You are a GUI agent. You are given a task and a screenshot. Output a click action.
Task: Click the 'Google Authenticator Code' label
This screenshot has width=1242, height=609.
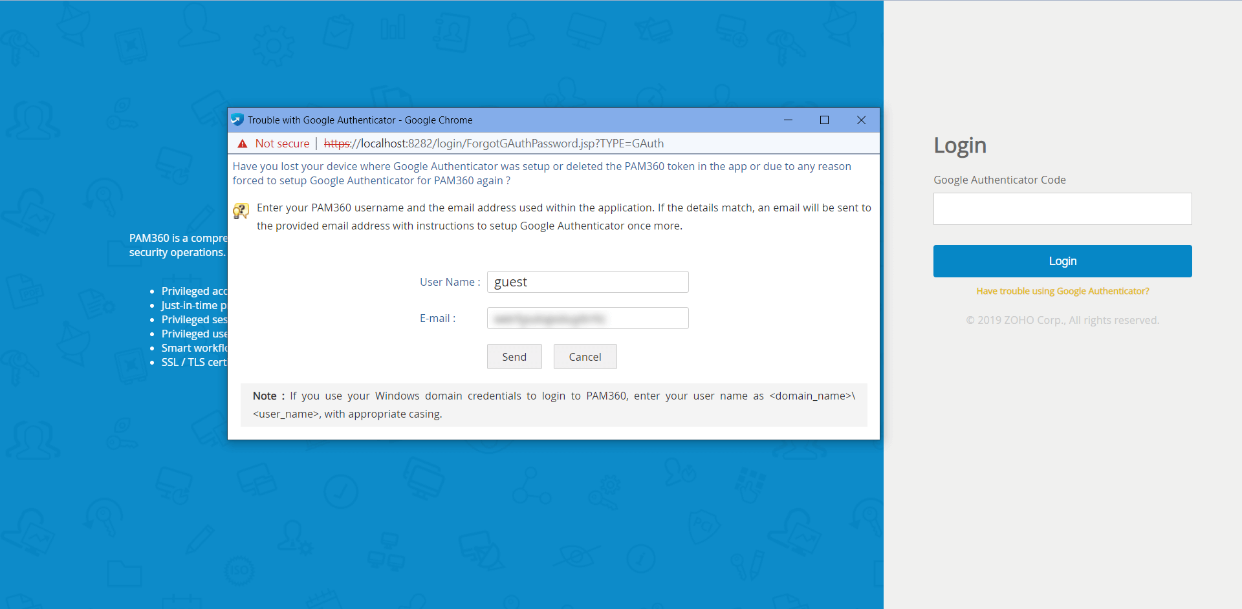[x=999, y=180]
